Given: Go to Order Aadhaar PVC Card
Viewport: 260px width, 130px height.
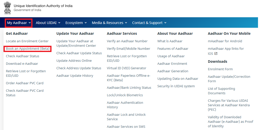Looking at the screenshot, I should pyautogui.click(x=25, y=83).
